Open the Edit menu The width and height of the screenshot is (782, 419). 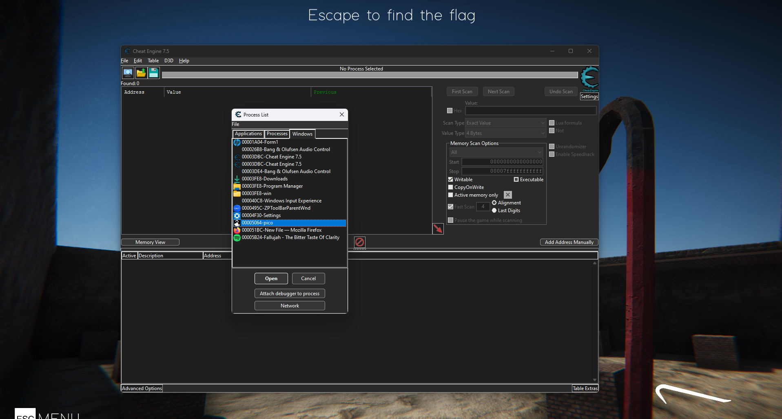[138, 61]
